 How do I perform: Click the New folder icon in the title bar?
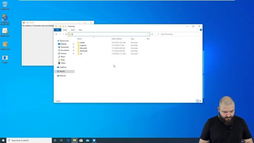[63, 26]
